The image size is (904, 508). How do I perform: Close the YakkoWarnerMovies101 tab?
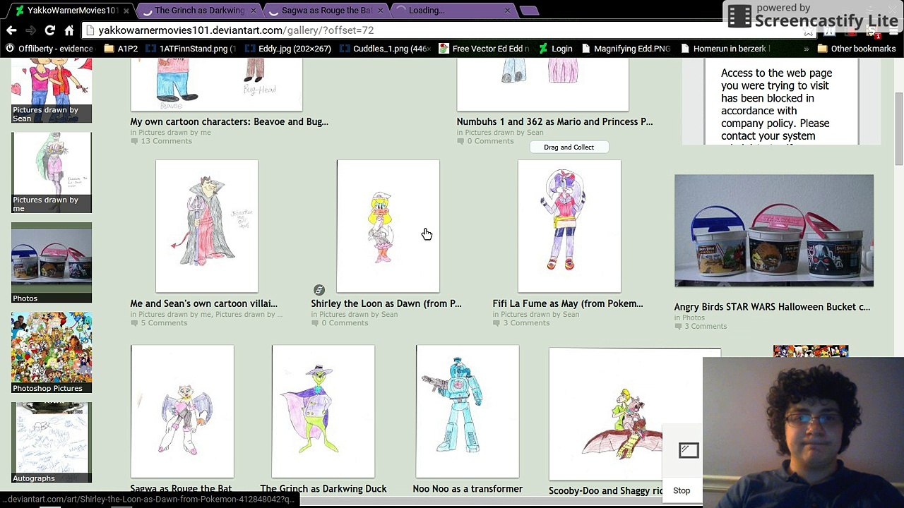click(x=126, y=11)
